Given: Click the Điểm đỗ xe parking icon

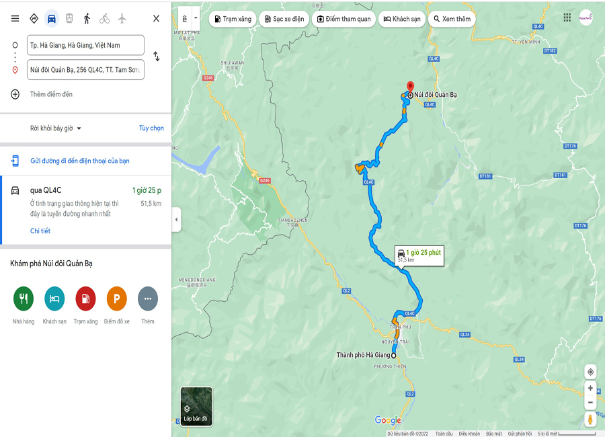Looking at the screenshot, I should [x=116, y=299].
